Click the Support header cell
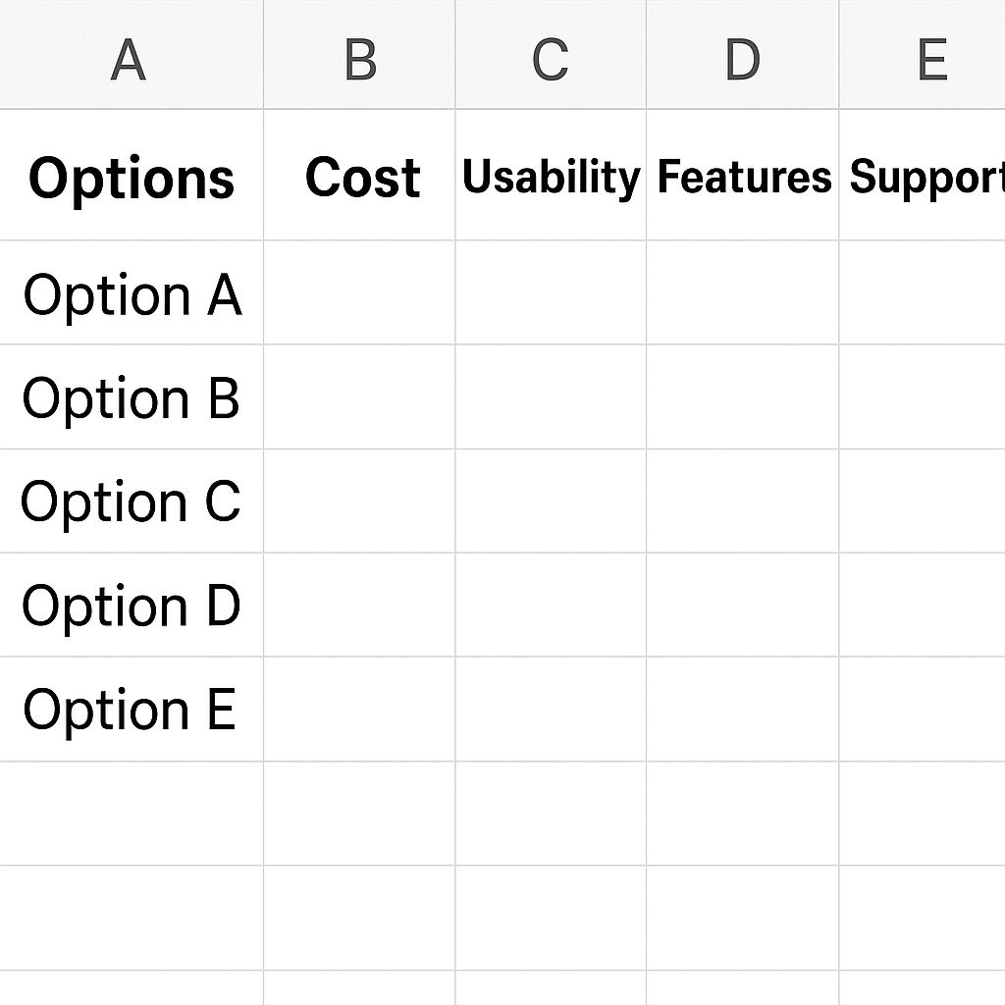 (923, 175)
